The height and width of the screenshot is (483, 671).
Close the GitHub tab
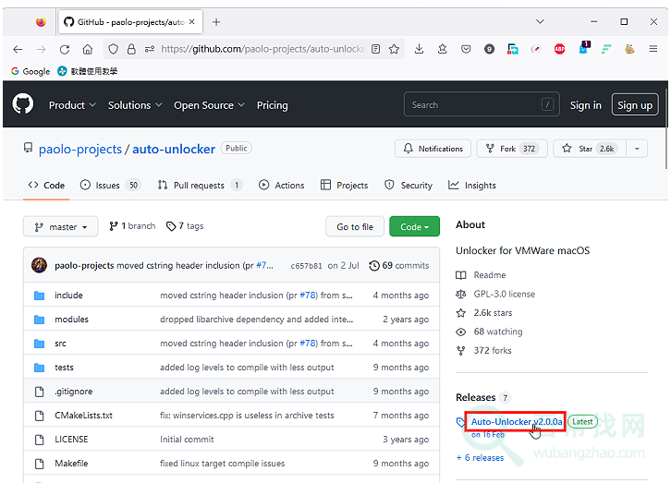point(192,21)
